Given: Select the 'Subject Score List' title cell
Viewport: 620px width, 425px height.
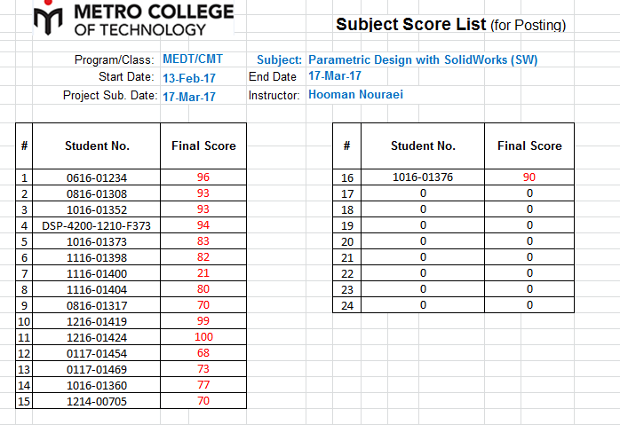Looking at the screenshot, I should pos(450,25).
